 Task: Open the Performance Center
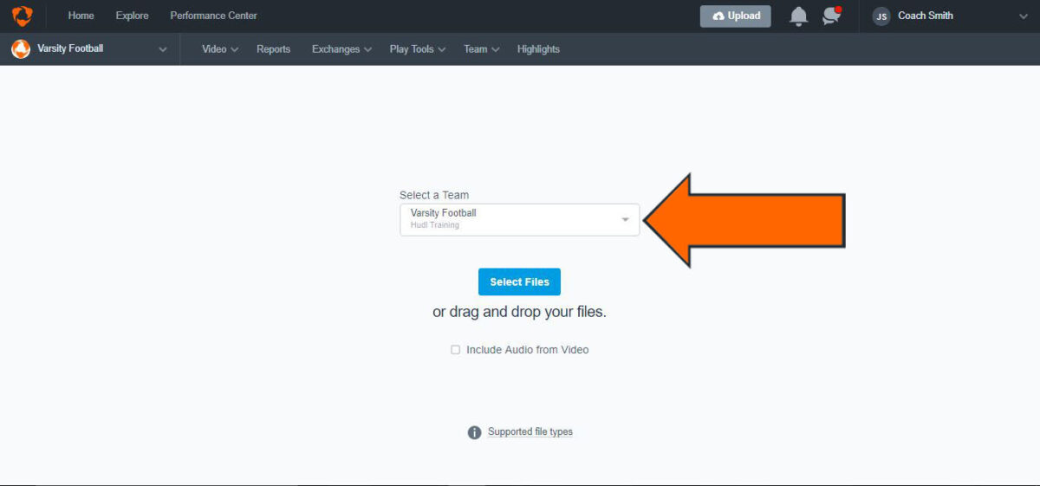pyautogui.click(x=213, y=16)
